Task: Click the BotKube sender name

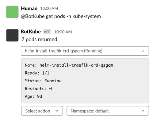Action: 31,32
